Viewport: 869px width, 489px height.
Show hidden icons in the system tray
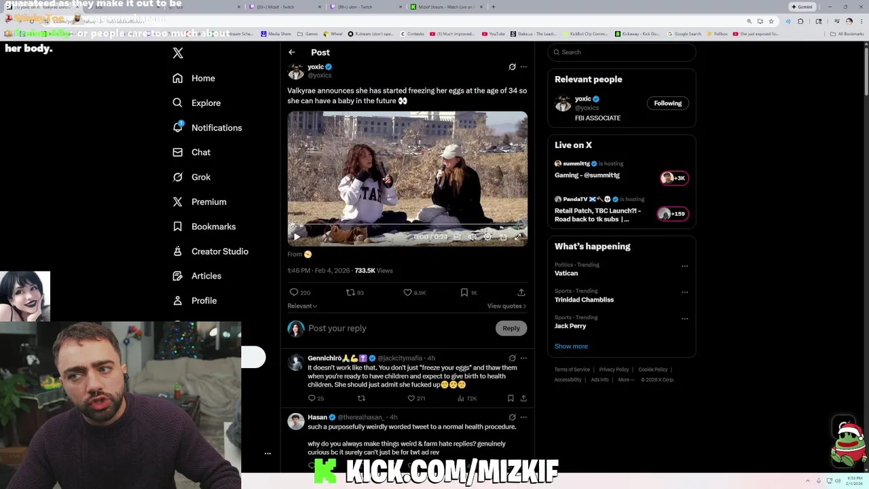[x=808, y=481]
